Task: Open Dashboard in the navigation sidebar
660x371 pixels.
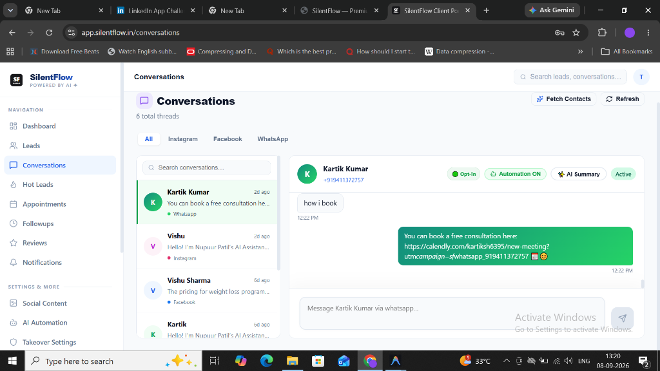Action: (60, 126)
